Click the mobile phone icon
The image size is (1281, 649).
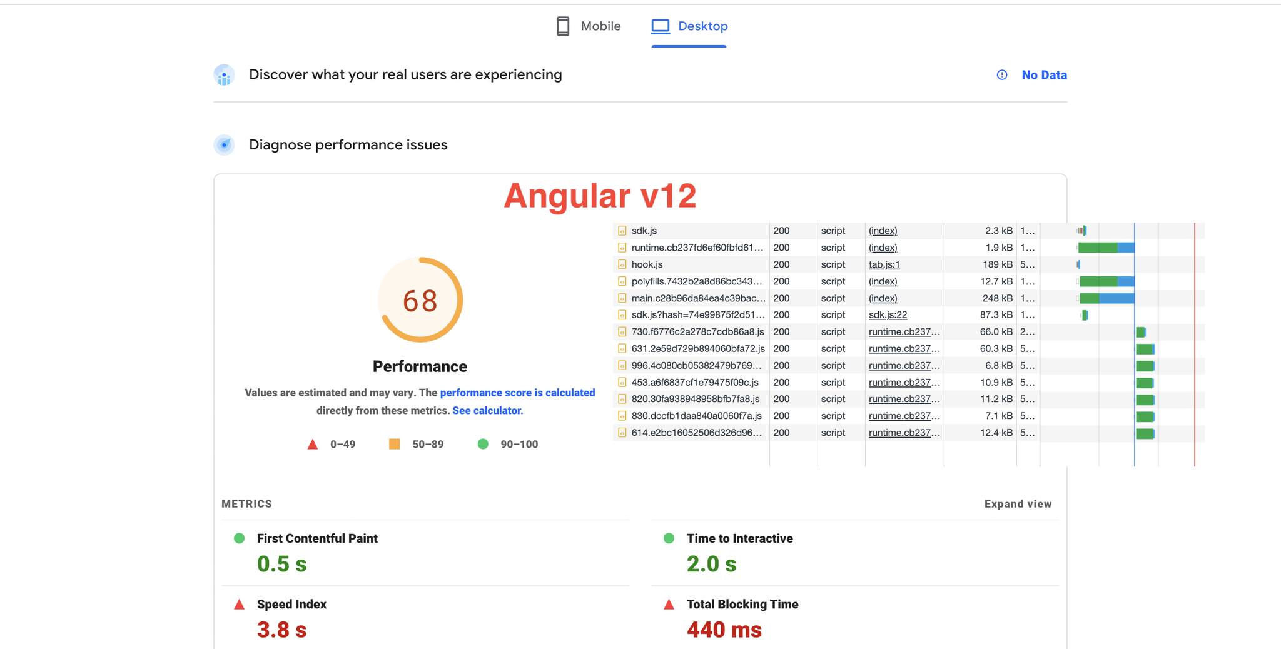pyautogui.click(x=563, y=26)
